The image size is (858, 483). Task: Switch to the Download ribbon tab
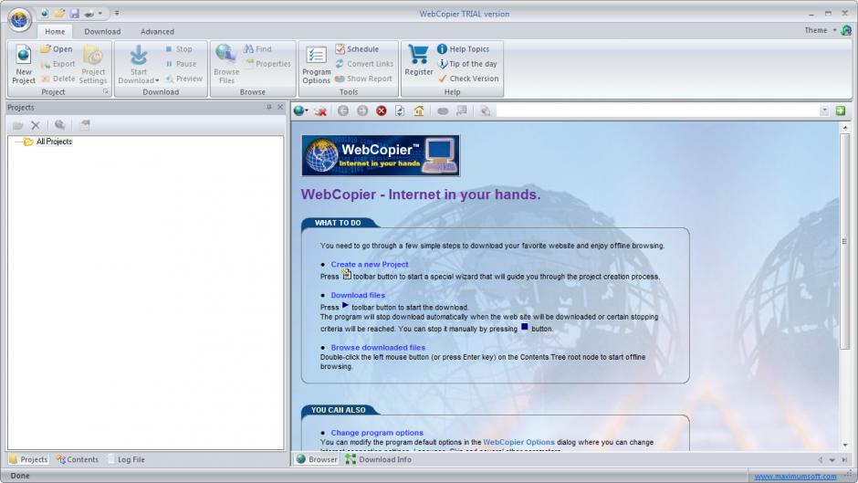pyautogui.click(x=102, y=31)
